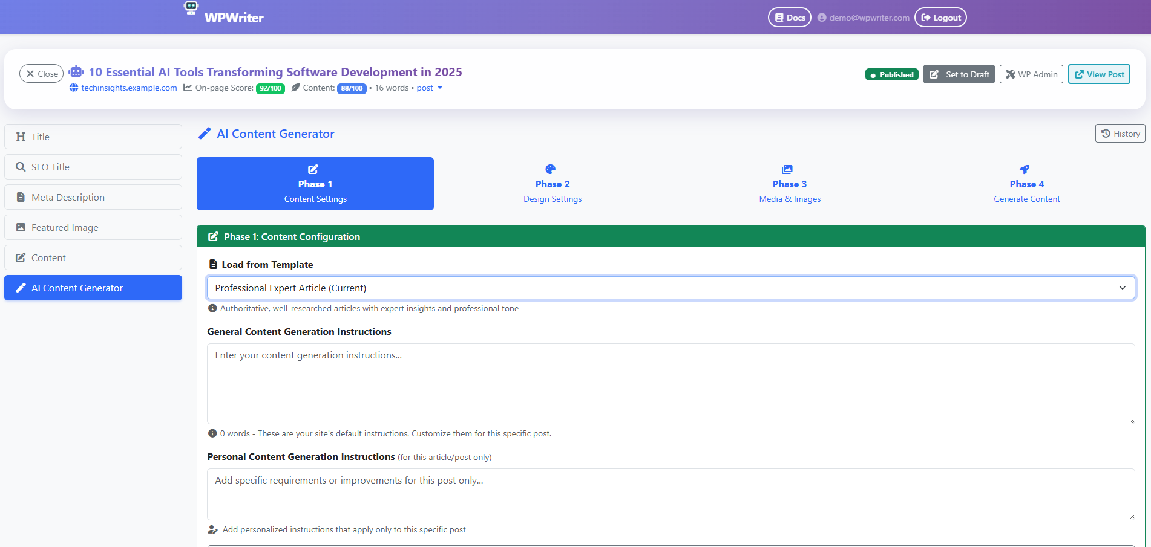Click the Phase 1: Content Configuration header
1151x547 pixels.
[671, 236]
